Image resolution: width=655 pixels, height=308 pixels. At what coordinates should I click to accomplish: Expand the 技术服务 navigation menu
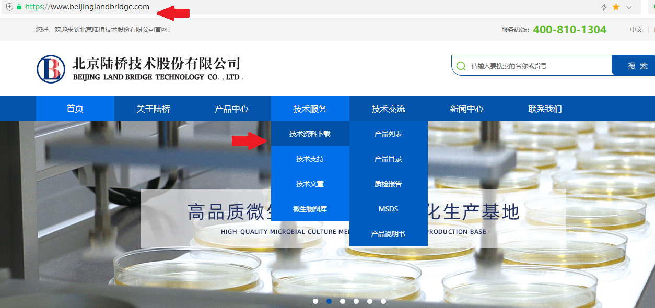tap(310, 108)
